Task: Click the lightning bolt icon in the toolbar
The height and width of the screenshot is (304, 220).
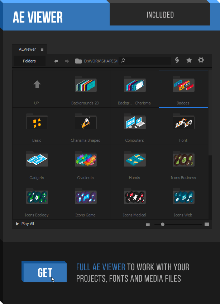Action: click(x=177, y=60)
